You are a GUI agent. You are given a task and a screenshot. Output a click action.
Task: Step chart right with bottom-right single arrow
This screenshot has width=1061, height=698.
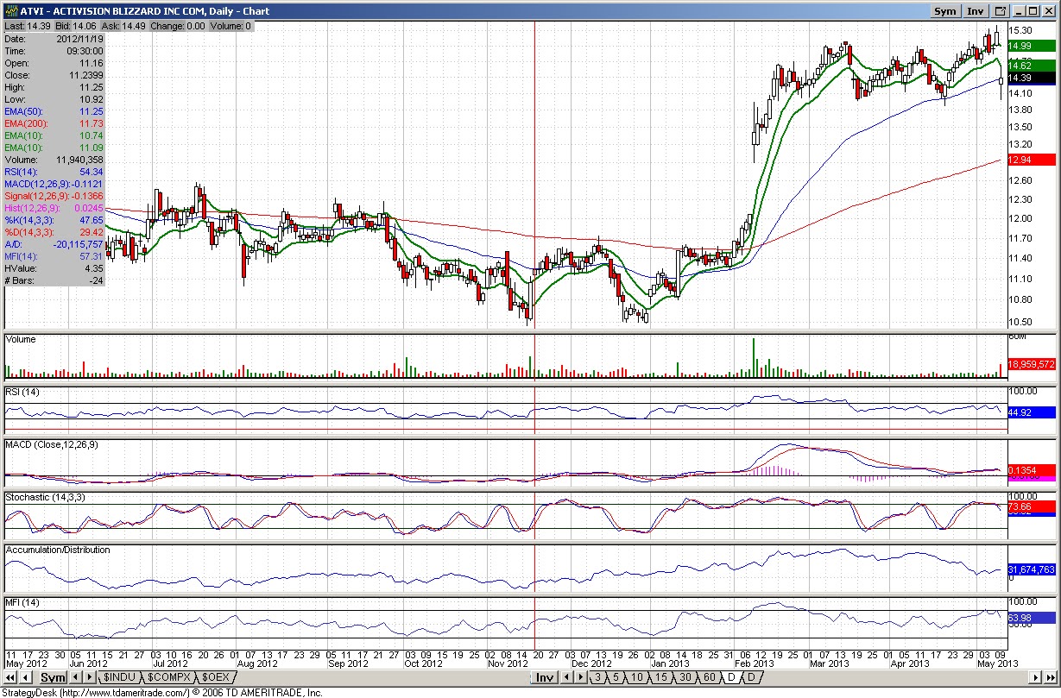[x=1036, y=677]
